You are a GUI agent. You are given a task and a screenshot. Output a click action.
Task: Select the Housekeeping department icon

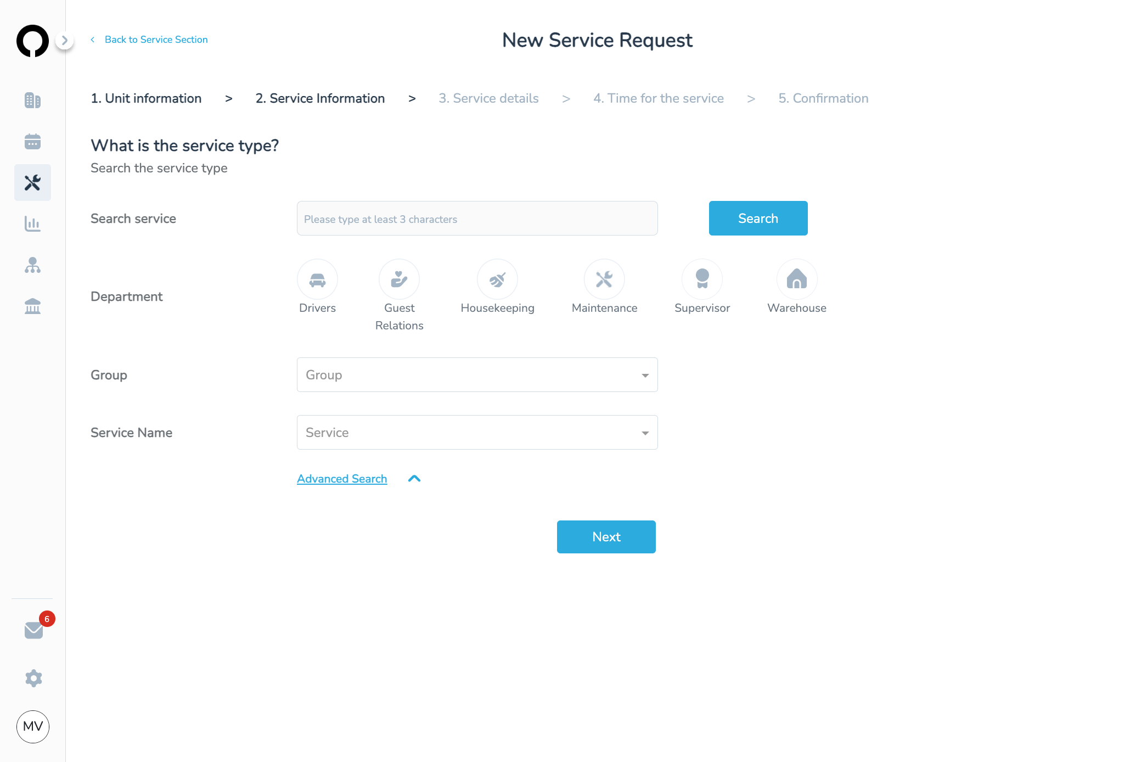[497, 279]
